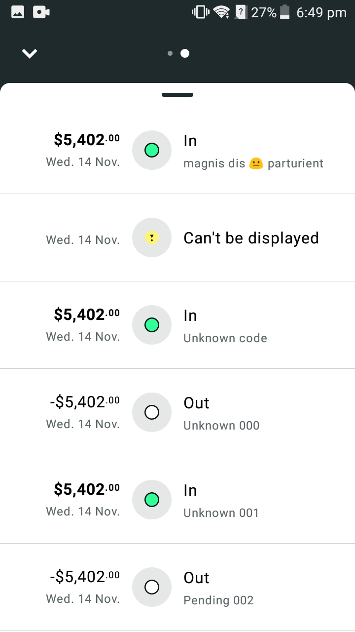Image resolution: width=355 pixels, height=632 pixels.
Task: Open the Out transaction labeled Unknown 000
Action: [221, 413]
